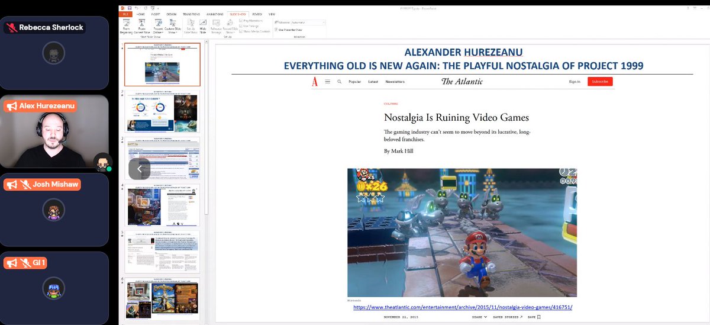Click Hide Slide button
This screenshot has width=710, height=325.
tap(204, 27)
